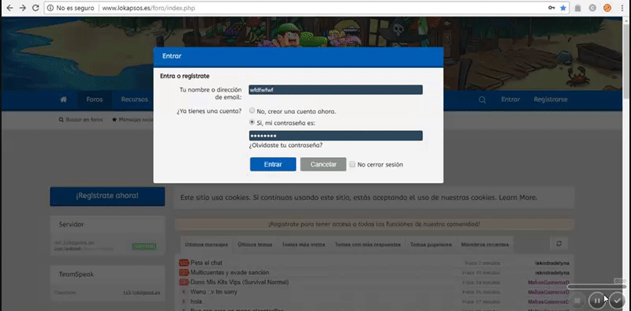Screen dimensions: 631x311
Task: Click the address bar URL
Action: (x=148, y=8)
